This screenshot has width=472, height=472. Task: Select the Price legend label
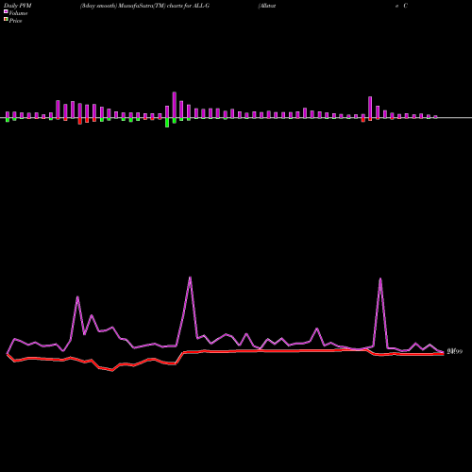coord(15,21)
